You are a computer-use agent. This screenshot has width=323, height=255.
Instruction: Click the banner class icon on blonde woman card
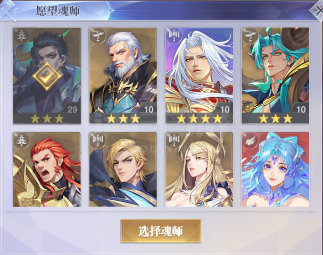(x=173, y=140)
